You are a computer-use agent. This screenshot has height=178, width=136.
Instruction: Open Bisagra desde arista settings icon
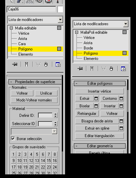121,121
